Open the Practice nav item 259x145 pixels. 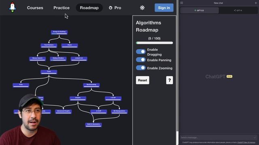[62, 8]
